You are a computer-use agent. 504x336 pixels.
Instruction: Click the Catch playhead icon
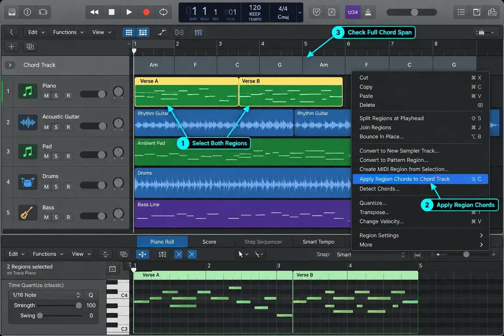(198, 32)
